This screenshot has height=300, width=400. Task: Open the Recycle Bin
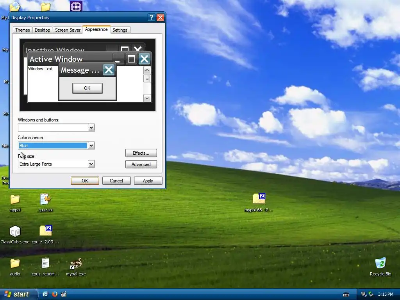[380, 263]
